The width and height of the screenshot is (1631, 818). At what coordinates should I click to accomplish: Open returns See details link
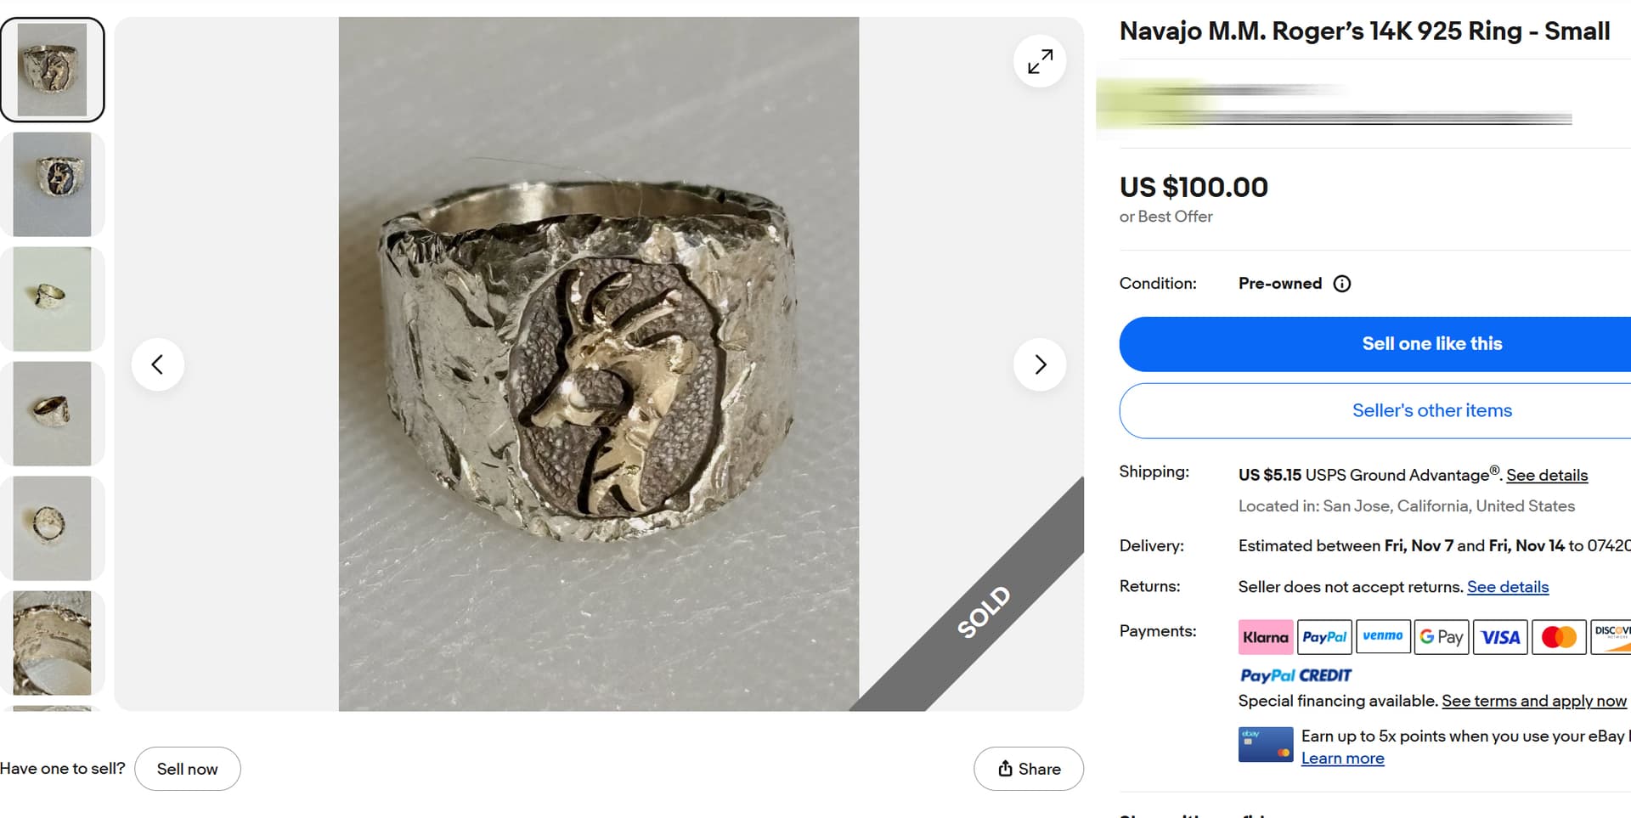(x=1508, y=587)
